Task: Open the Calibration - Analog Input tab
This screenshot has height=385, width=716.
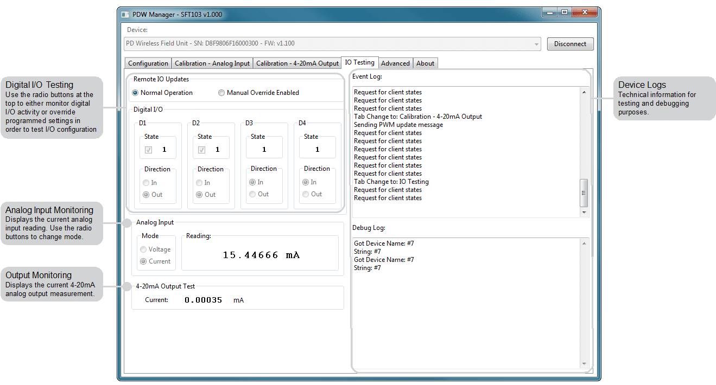Action: [212, 63]
